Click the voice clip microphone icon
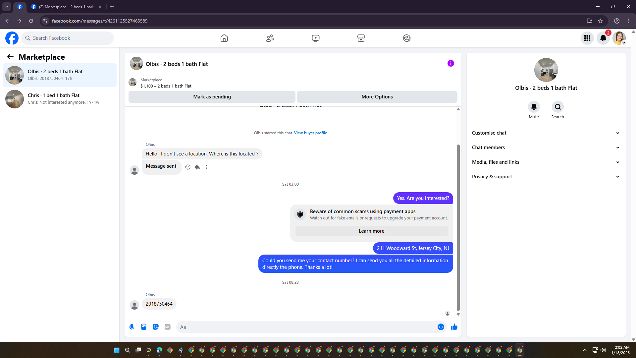The height and width of the screenshot is (358, 636). tap(132, 327)
